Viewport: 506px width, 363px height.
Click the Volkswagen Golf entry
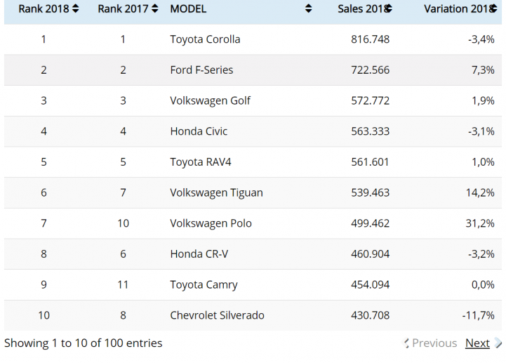click(x=210, y=101)
